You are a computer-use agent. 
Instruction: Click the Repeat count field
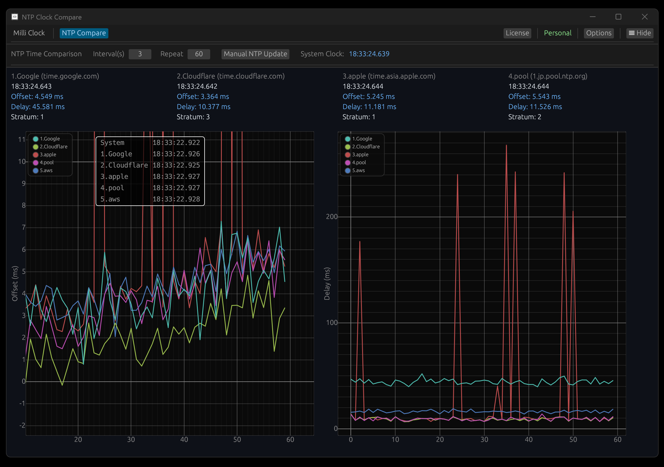tap(199, 54)
